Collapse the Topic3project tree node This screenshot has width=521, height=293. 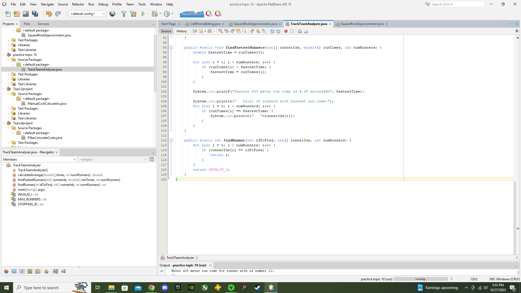coord(3,89)
